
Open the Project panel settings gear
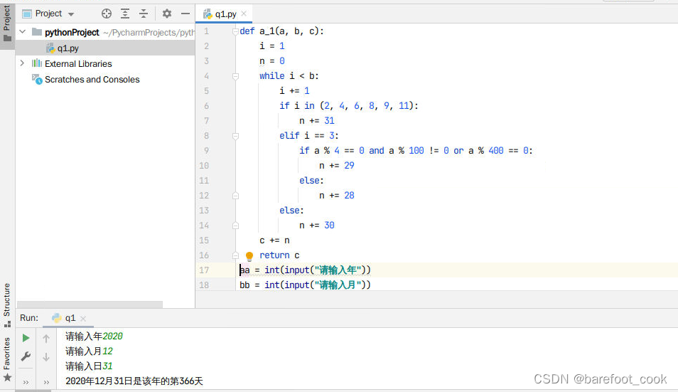[x=167, y=14]
